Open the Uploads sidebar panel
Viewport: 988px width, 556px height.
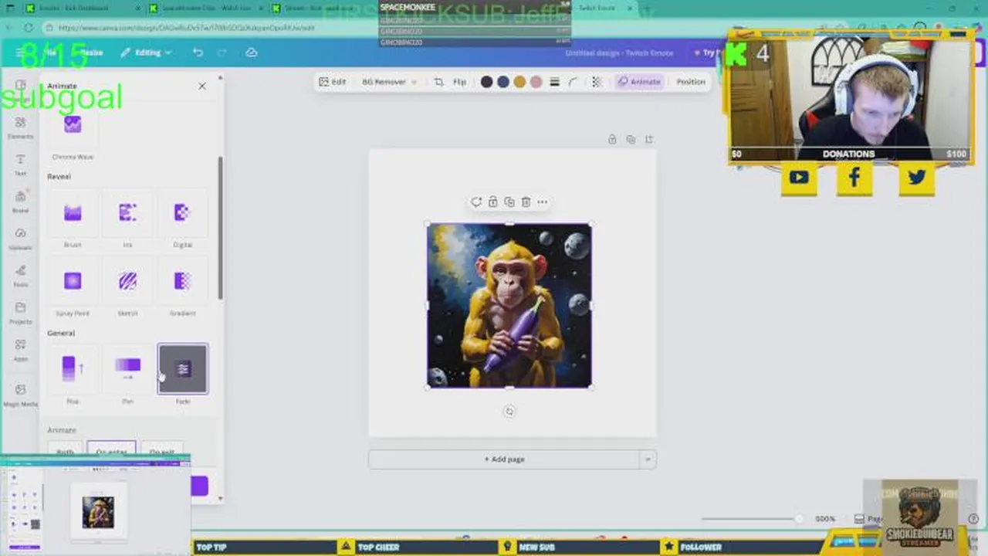[20, 239]
